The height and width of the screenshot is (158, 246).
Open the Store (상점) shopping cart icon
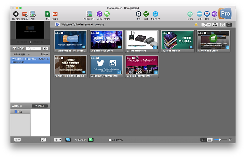[146, 14]
